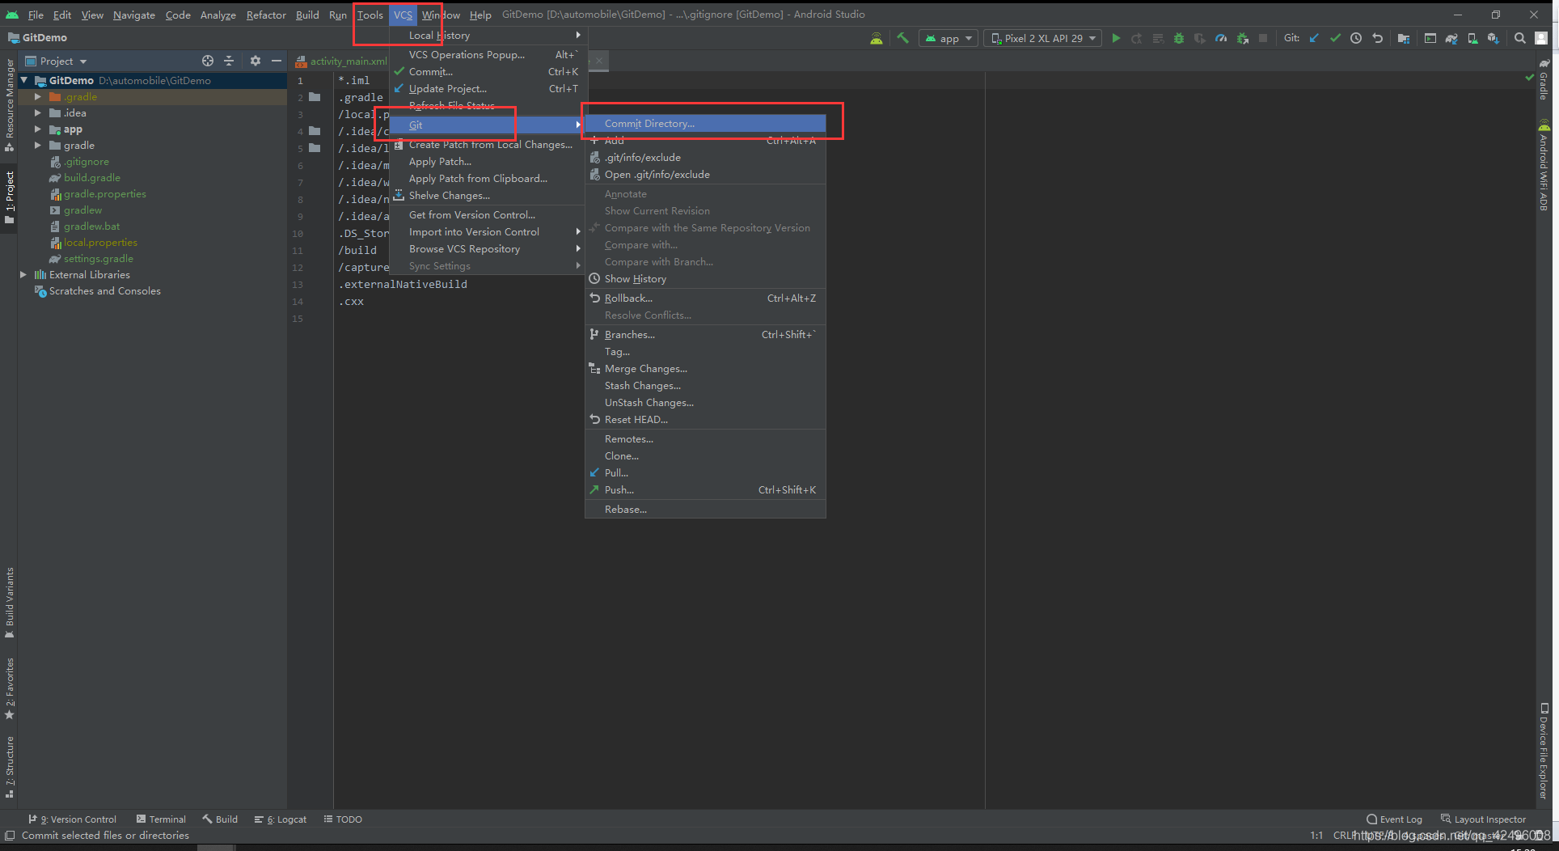
Task: Click the locate target icon in Project panel
Action: 208,61
